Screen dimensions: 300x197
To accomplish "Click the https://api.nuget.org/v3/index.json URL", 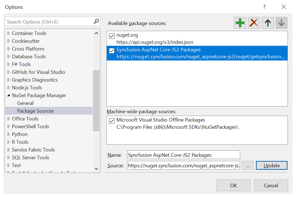I will [x=155, y=42].
